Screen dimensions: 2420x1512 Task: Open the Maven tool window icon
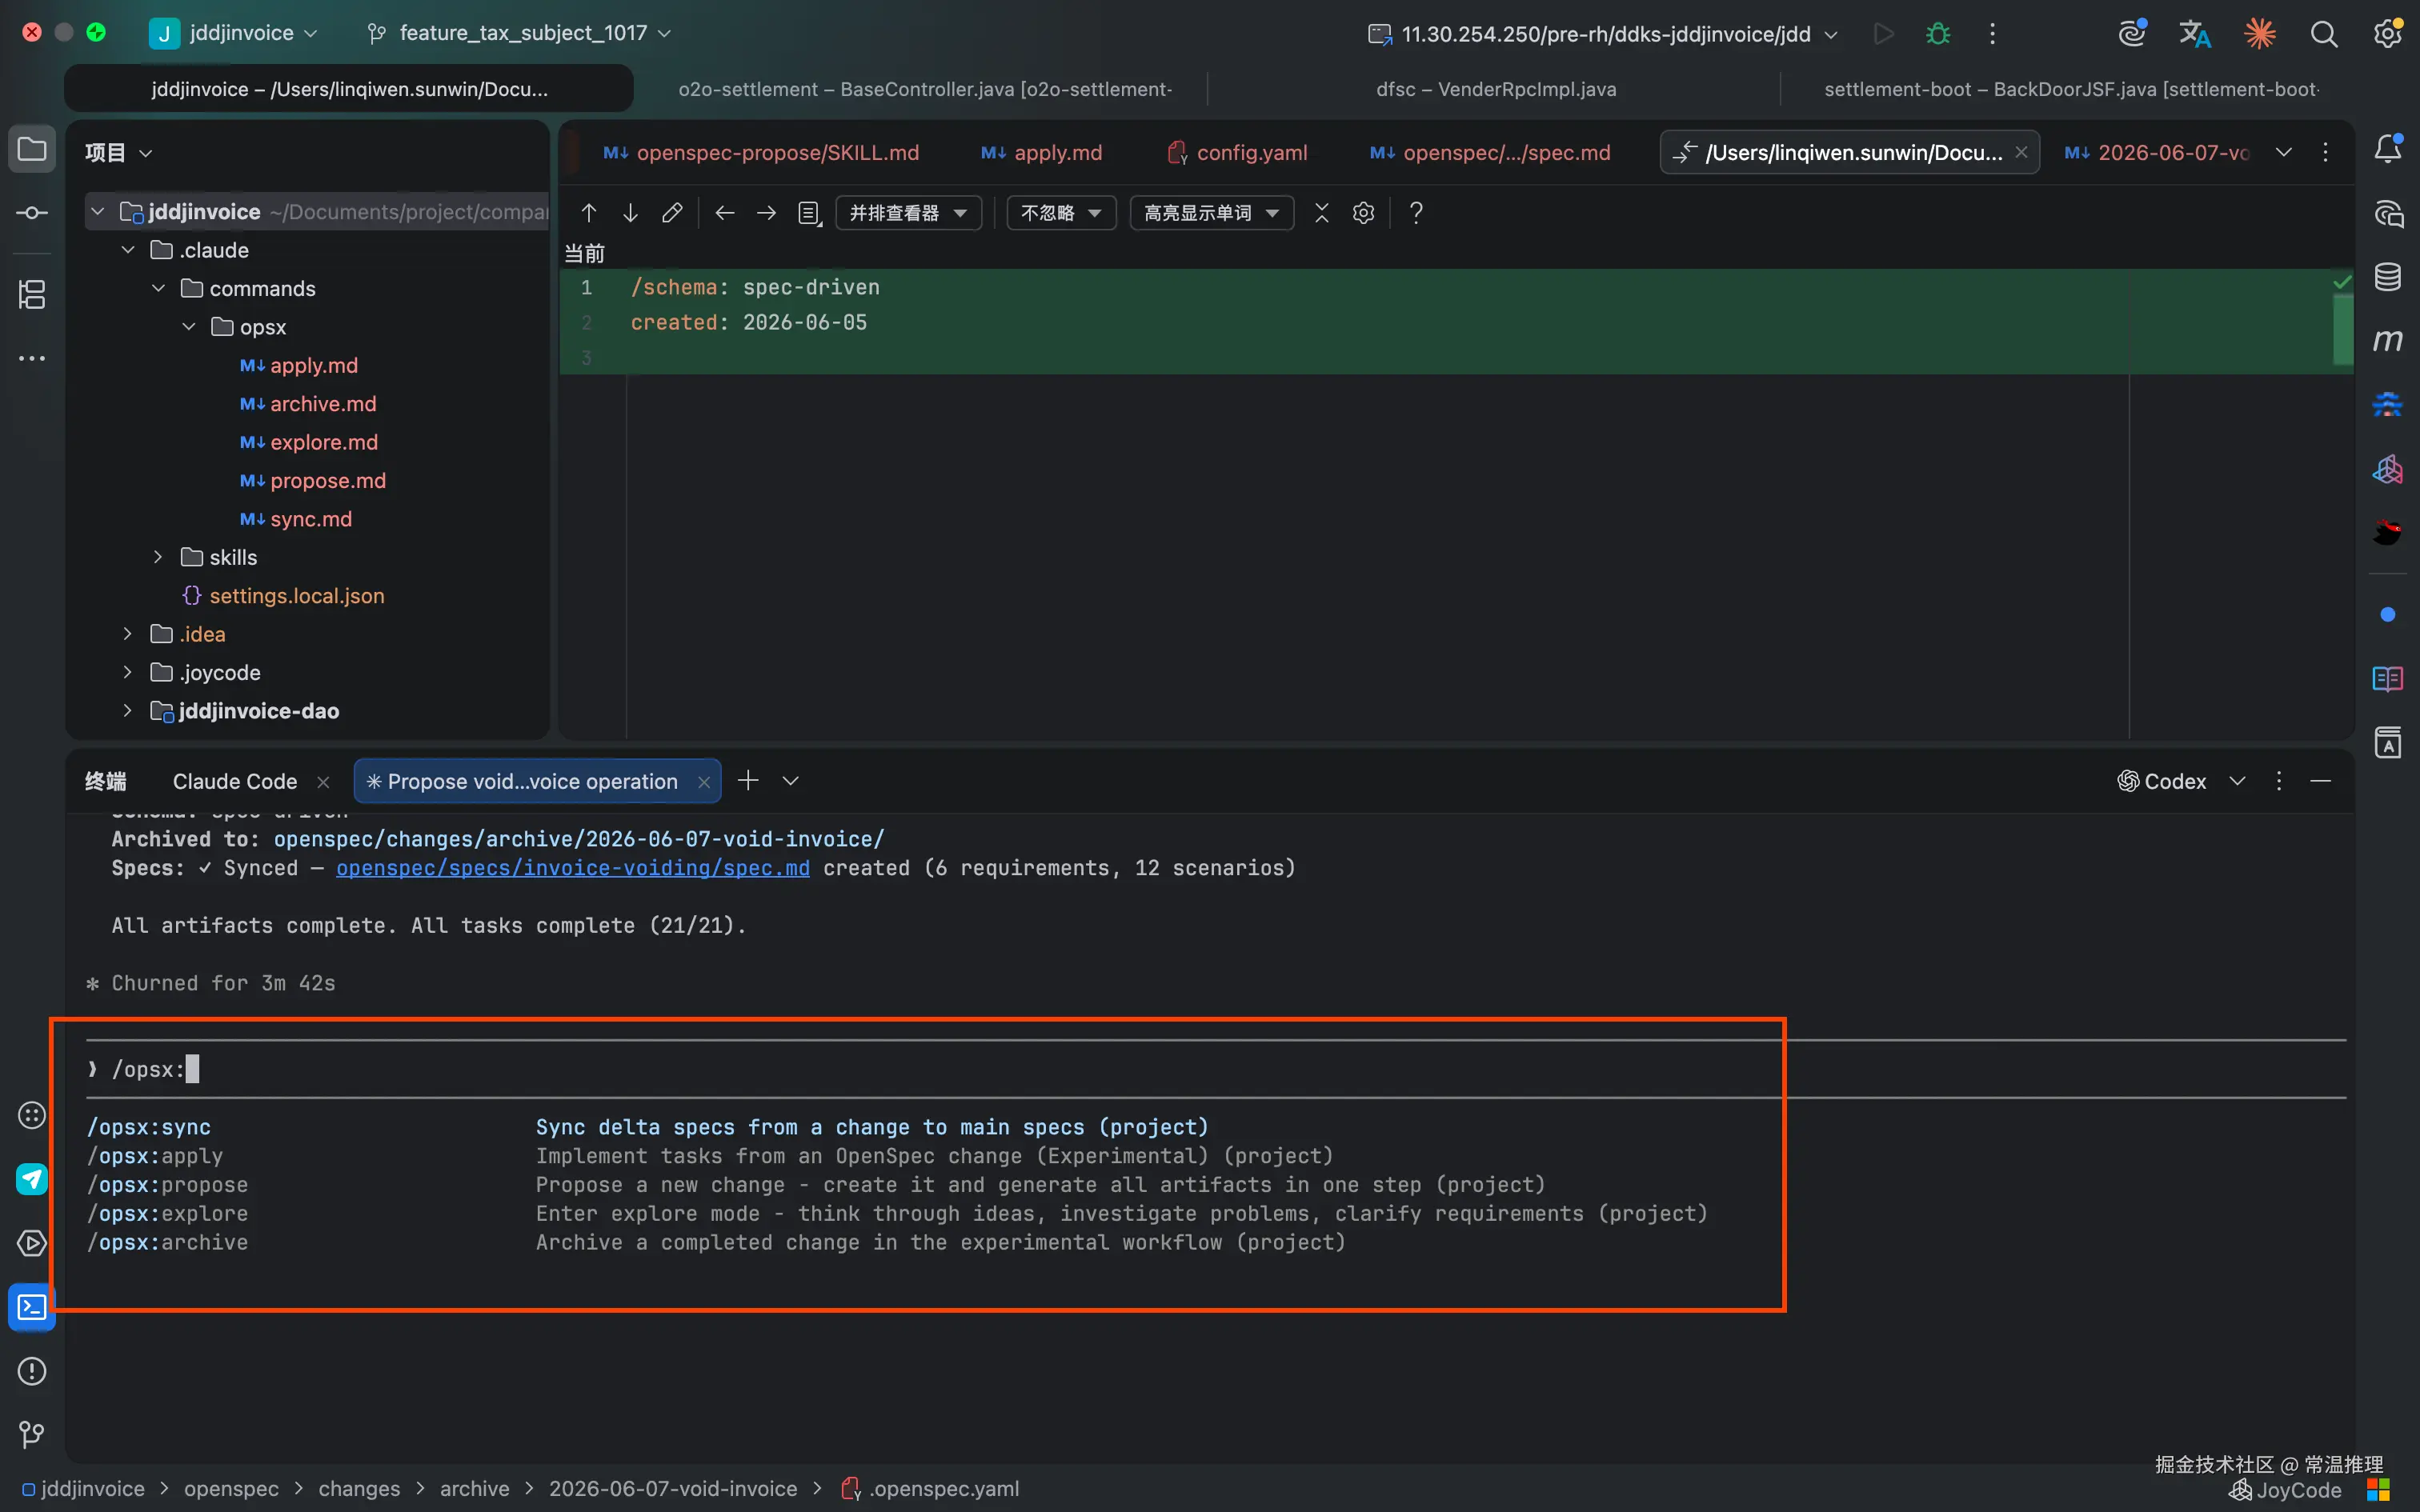tap(2388, 341)
